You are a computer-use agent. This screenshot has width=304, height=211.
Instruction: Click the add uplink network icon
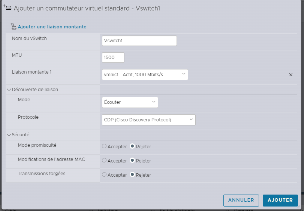pyautogui.click(x=14, y=27)
